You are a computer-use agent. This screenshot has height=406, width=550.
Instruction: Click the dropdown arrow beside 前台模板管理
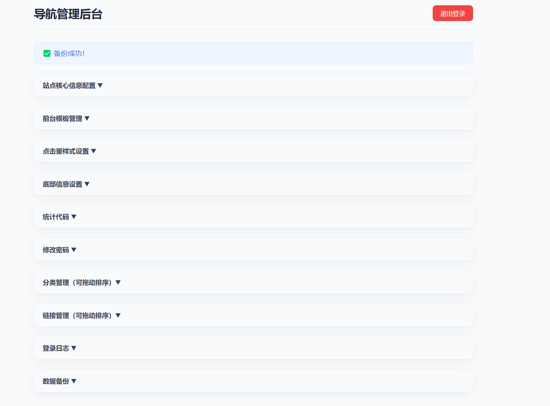(87, 118)
